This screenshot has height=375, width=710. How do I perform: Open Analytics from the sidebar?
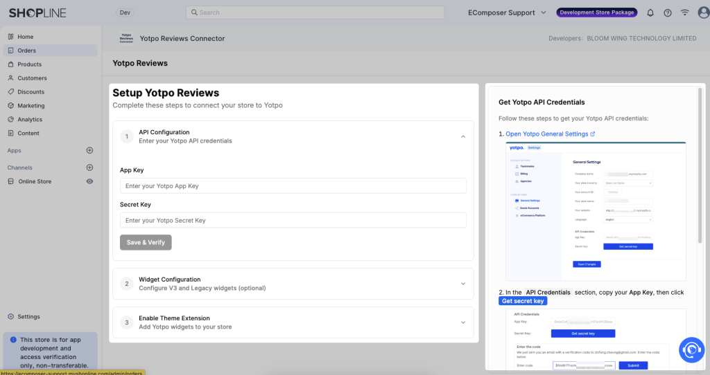coord(30,120)
